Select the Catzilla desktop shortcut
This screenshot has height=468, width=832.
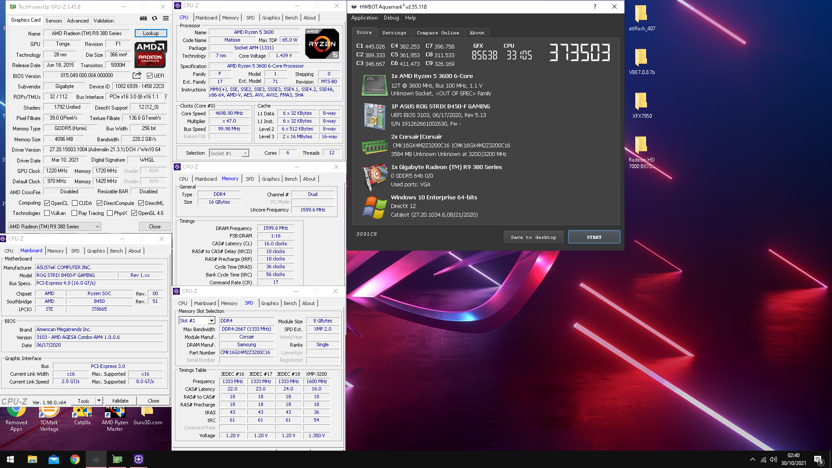tap(82, 416)
